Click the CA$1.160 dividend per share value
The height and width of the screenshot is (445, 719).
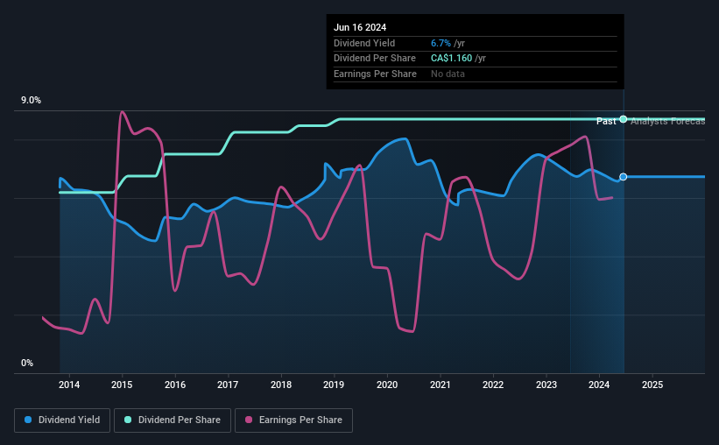click(x=451, y=59)
